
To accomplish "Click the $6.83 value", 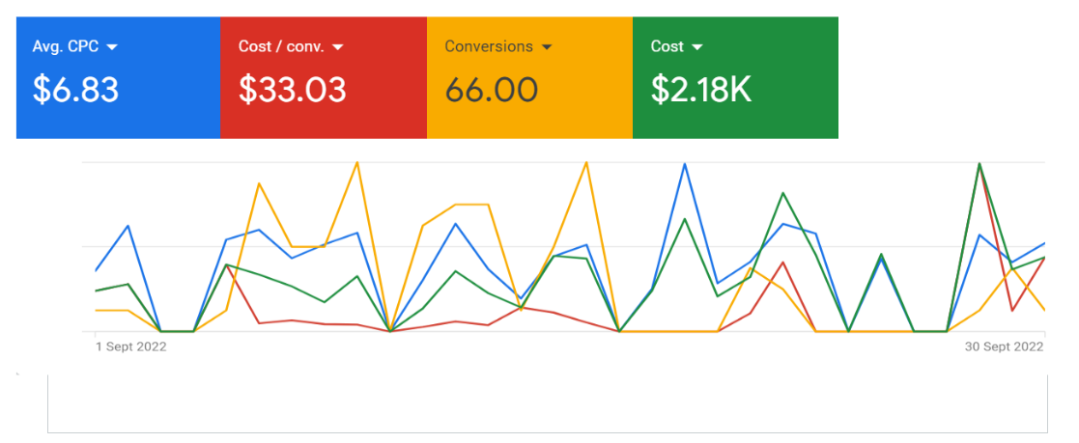I will pyautogui.click(x=75, y=90).
